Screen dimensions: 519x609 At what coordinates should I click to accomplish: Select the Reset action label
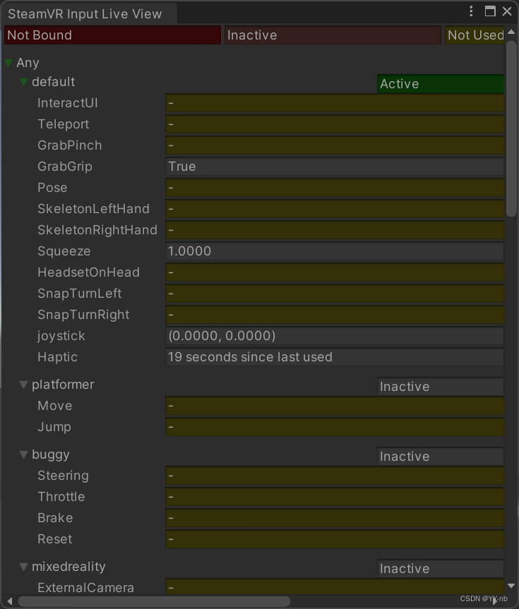click(x=55, y=539)
